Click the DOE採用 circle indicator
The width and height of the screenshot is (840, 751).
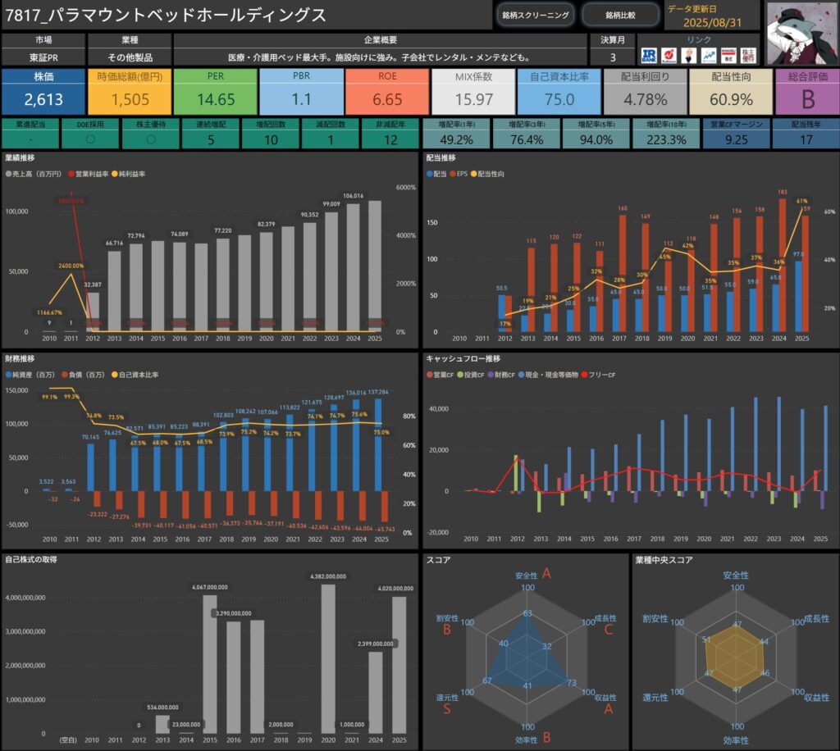tap(90, 139)
